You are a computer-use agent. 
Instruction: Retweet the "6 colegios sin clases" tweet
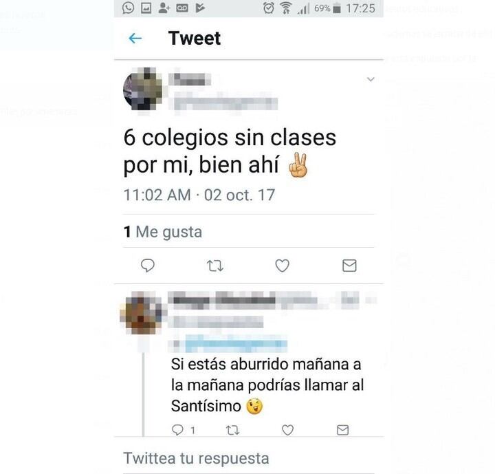[215, 266]
